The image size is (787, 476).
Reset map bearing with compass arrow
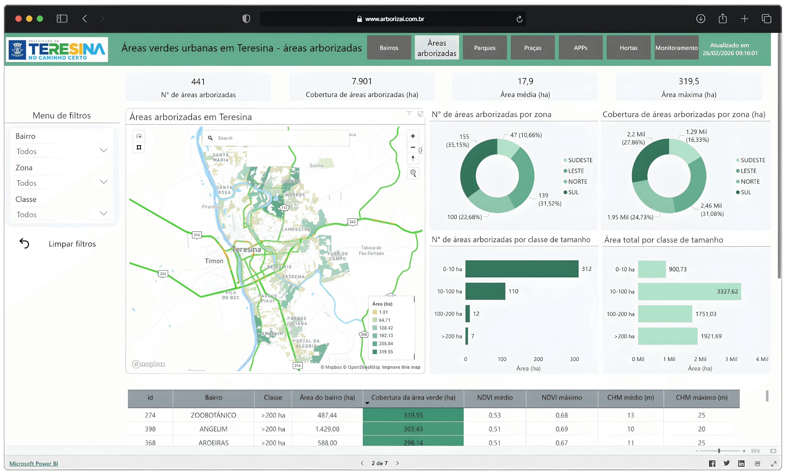coord(413,158)
